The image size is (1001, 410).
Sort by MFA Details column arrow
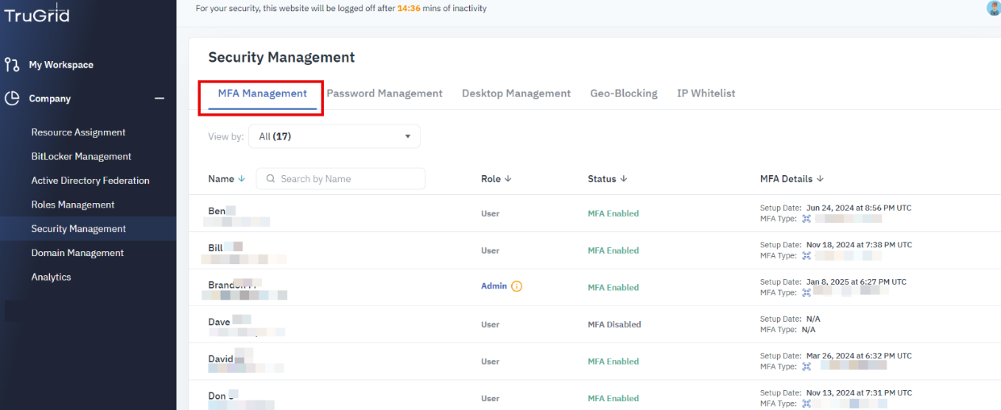tap(820, 179)
